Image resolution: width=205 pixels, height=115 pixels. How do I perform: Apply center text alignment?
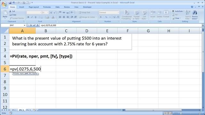(64, 17)
